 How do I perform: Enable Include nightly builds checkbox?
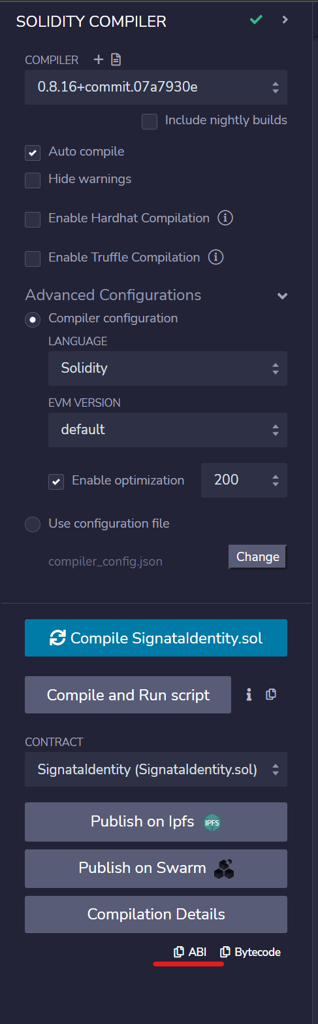[150, 121]
